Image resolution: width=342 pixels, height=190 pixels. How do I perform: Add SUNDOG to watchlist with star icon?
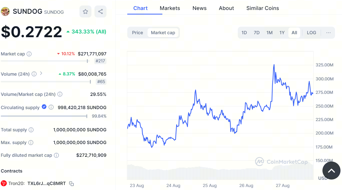tap(85, 11)
